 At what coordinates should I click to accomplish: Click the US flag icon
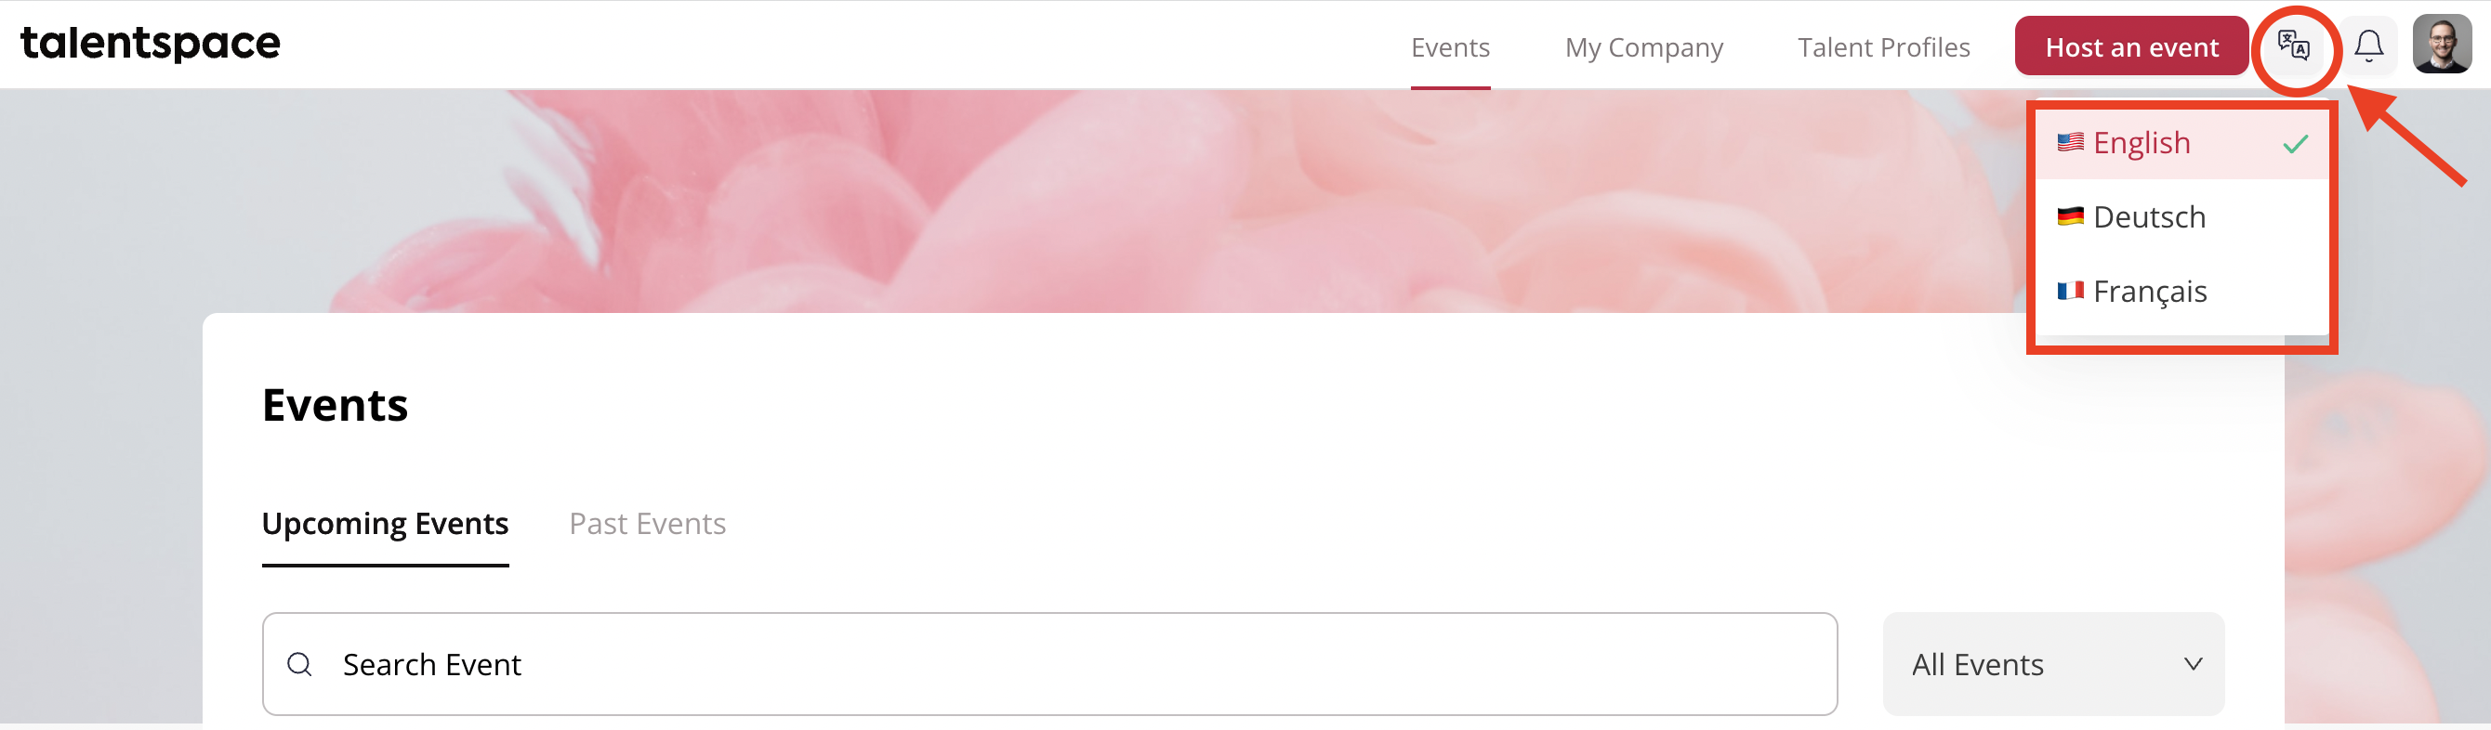[x=2069, y=142]
